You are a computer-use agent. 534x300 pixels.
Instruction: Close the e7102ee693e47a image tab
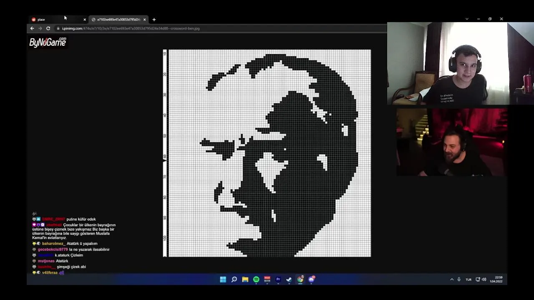pyautogui.click(x=145, y=20)
